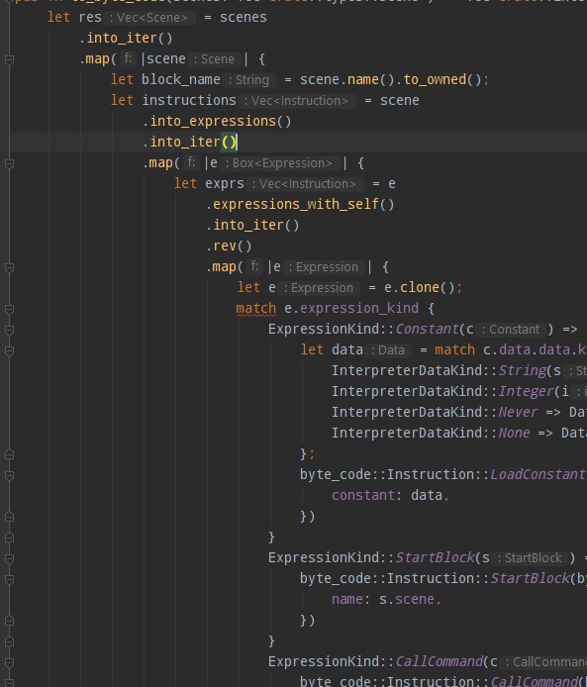Click the '.rev()' method call

[x=229, y=245]
